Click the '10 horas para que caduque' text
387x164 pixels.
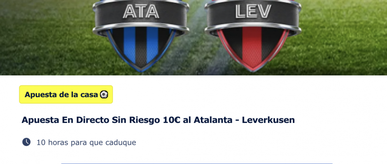tap(86, 142)
